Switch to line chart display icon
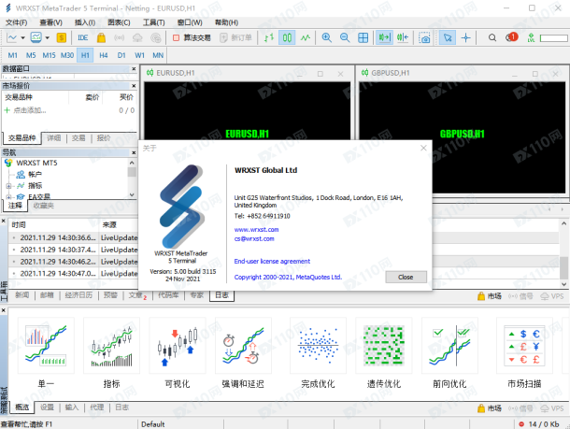The width and height of the screenshot is (570, 429). click(306, 37)
